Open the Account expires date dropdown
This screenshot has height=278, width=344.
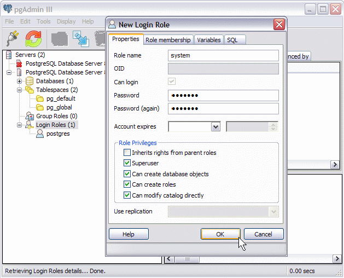coord(215,127)
